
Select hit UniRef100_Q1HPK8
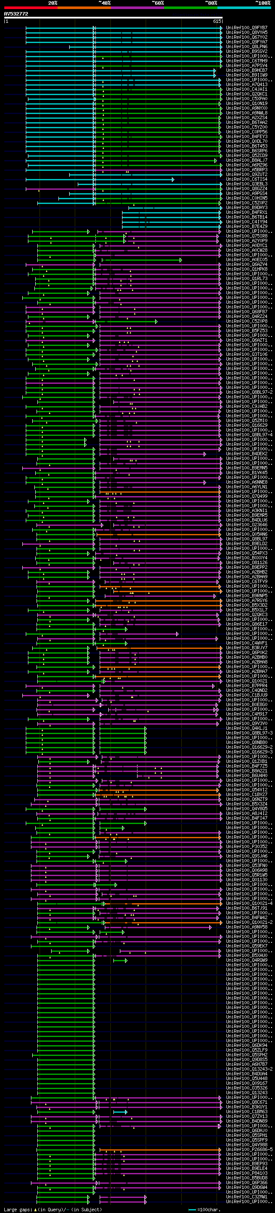pos(247,269)
